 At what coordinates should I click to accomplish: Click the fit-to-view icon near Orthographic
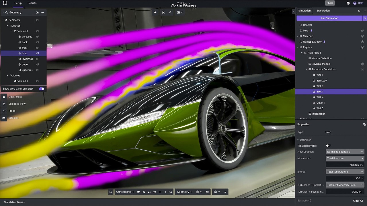click(144, 192)
